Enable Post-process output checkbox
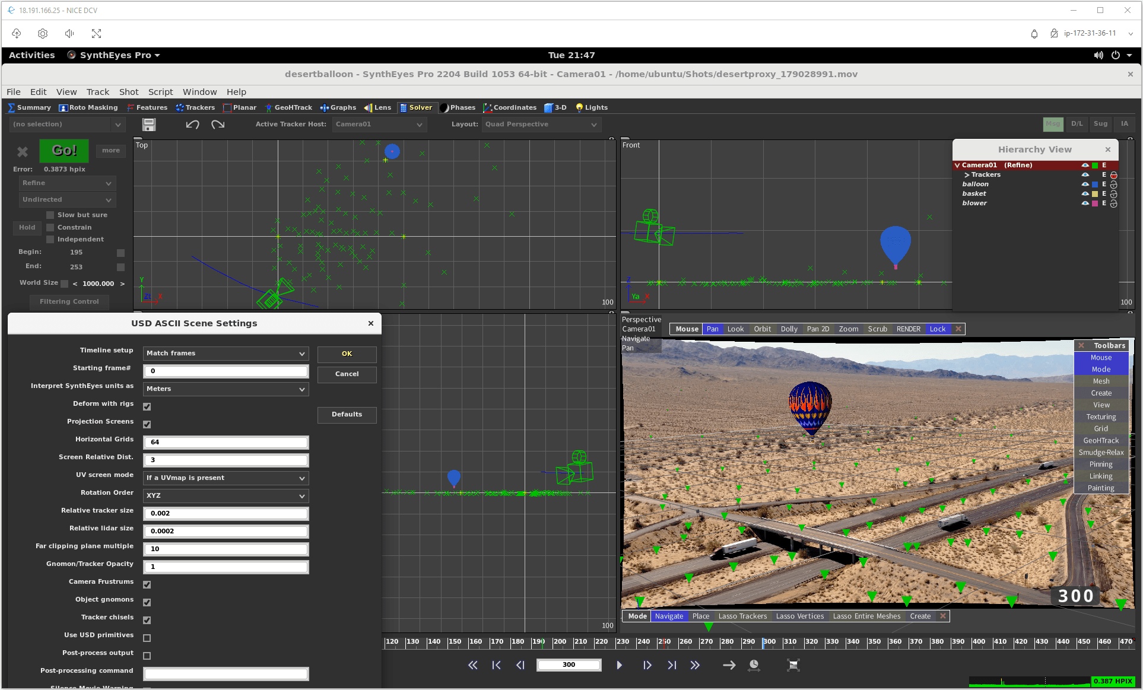The image size is (1143, 690). (147, 656)
